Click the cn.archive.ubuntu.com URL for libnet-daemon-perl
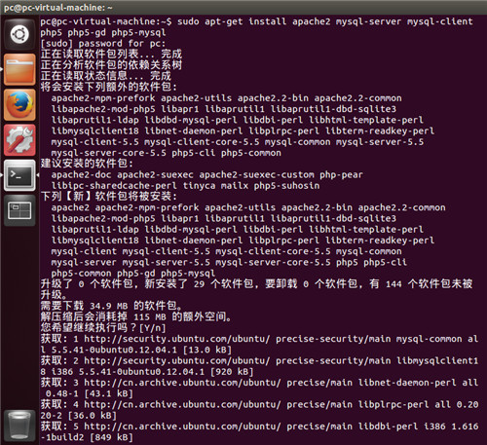Screen dimensions: 487x445 (182, 383)
